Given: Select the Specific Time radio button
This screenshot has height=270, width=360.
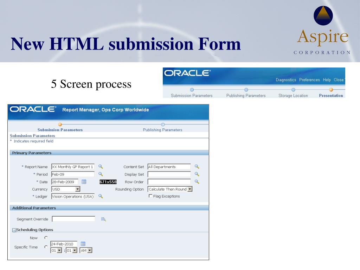Looking at the screenshot, I should point(46,247).
